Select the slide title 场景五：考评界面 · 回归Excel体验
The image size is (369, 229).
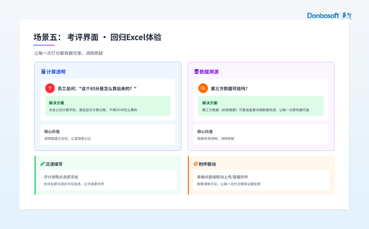(98, 37)
